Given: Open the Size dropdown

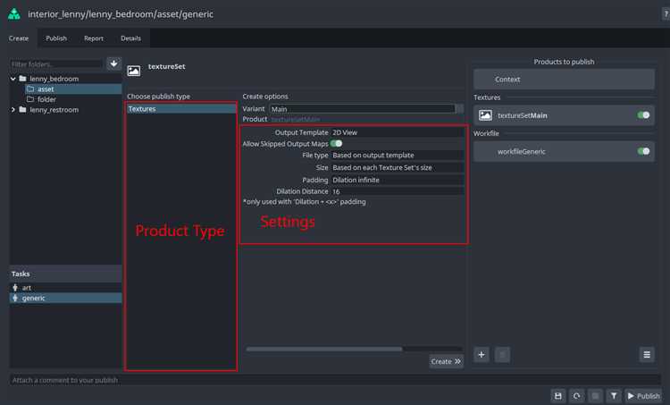Looking at the screenshot, I should pos(398,168).
